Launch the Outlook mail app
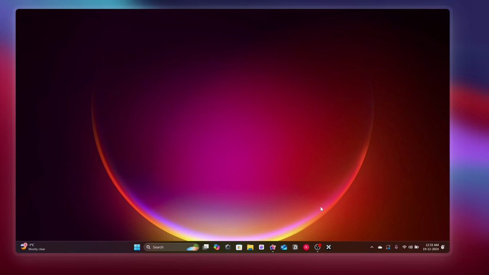 pyautogui.click(x=284, y=247)
